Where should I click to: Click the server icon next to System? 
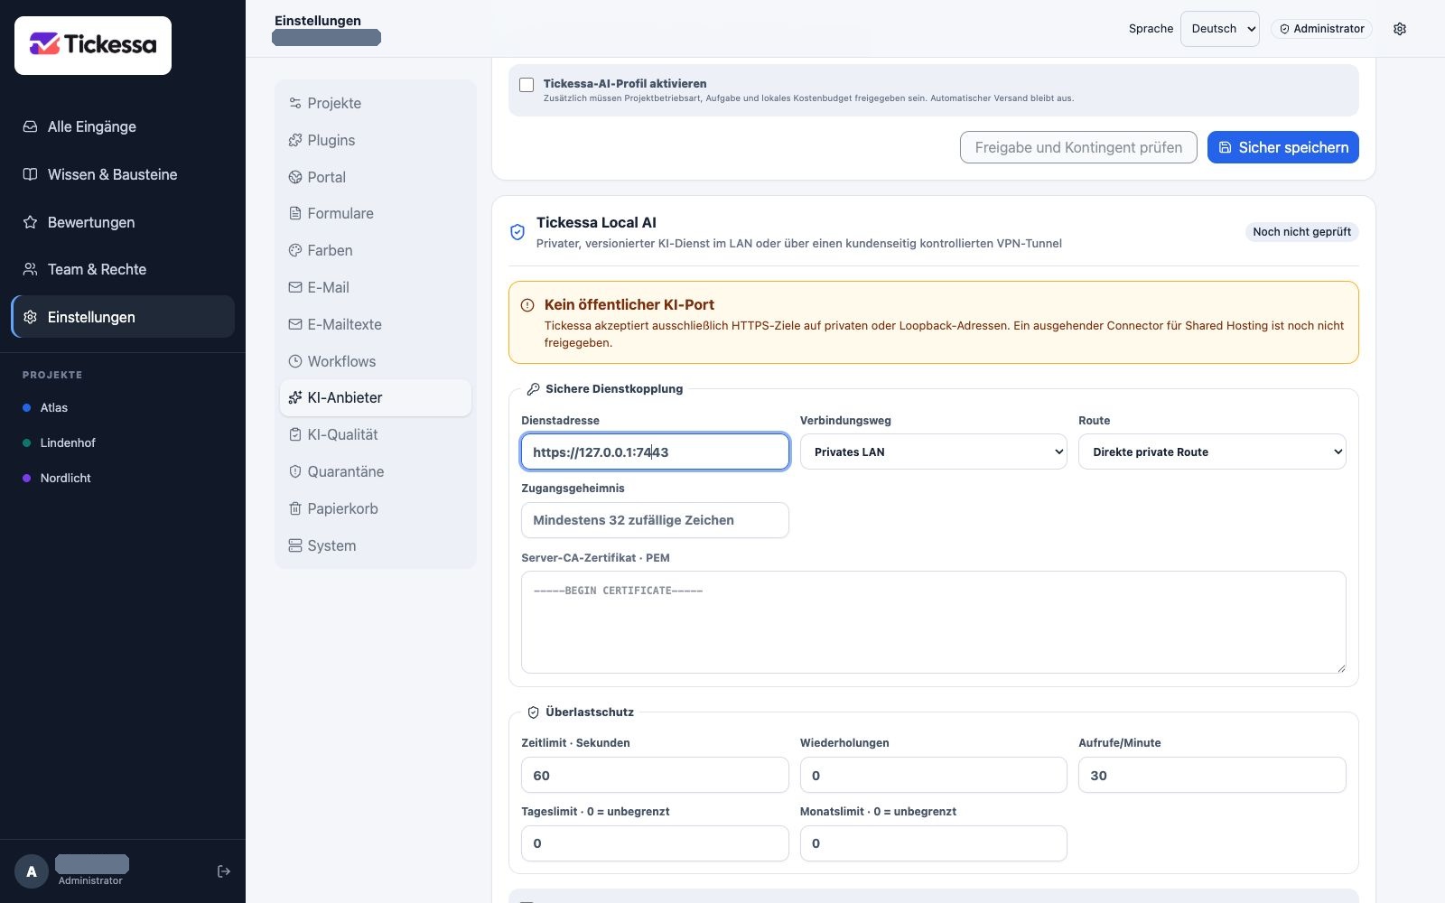point(295,545)
